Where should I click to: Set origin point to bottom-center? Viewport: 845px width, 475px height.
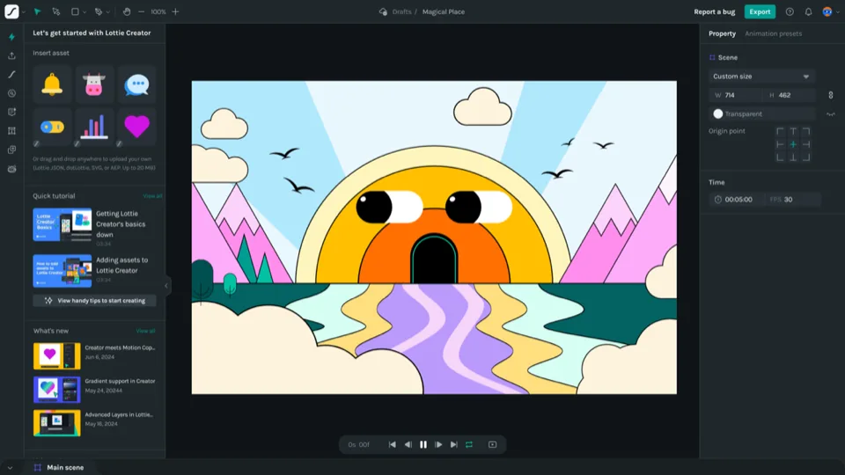pyautogui.click(x=793, y=157)
